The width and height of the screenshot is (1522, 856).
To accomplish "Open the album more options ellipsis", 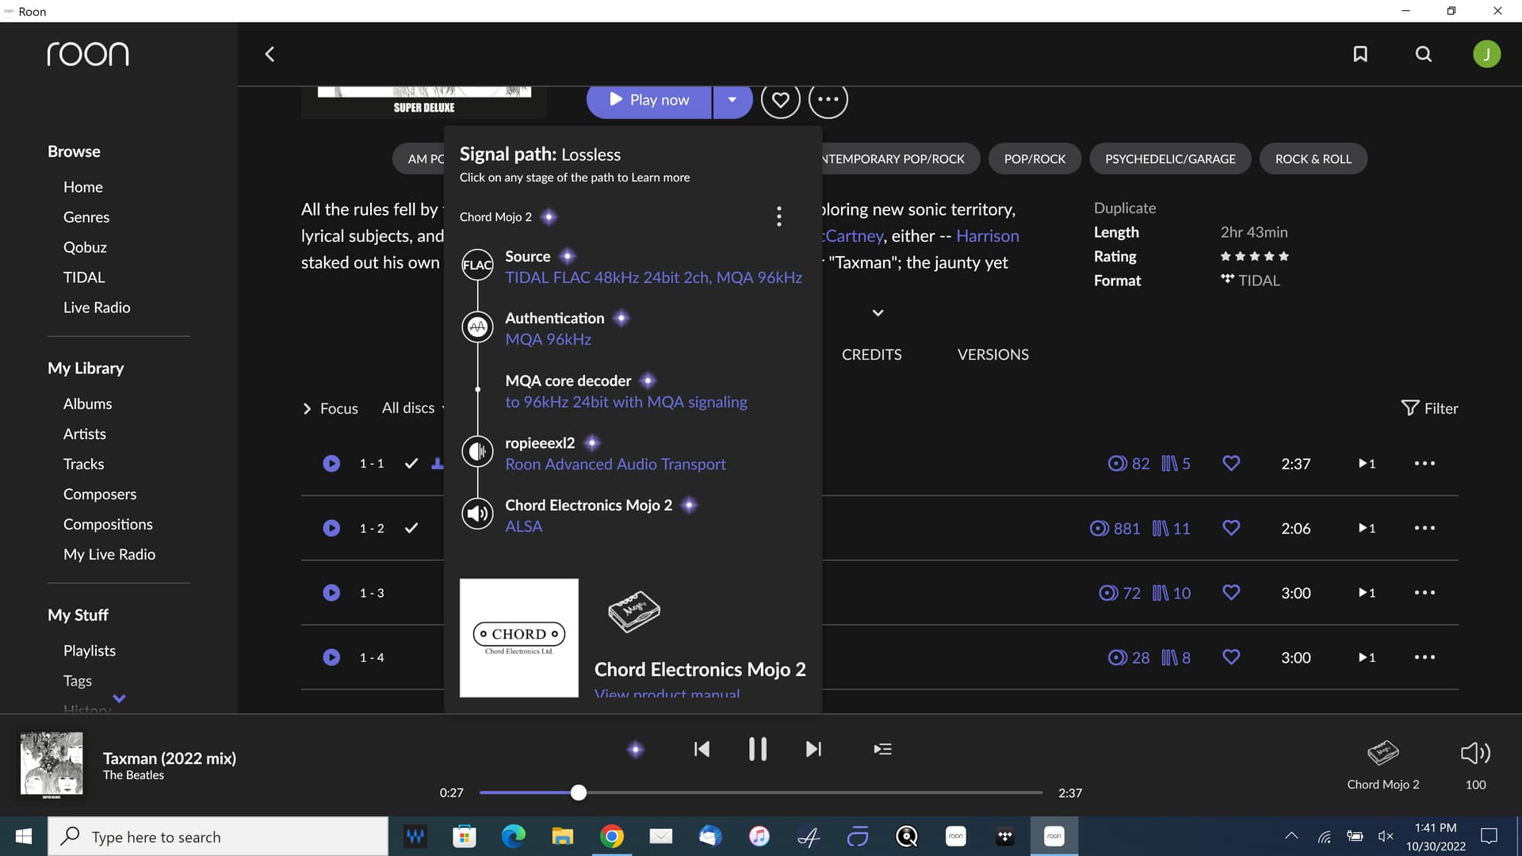I will [828, 100].
